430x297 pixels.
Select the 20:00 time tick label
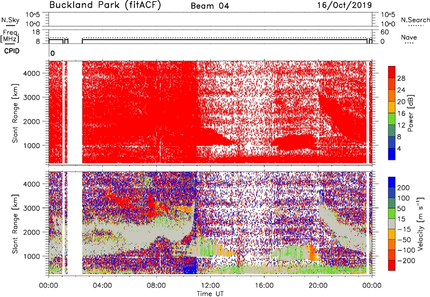(318, 286)
